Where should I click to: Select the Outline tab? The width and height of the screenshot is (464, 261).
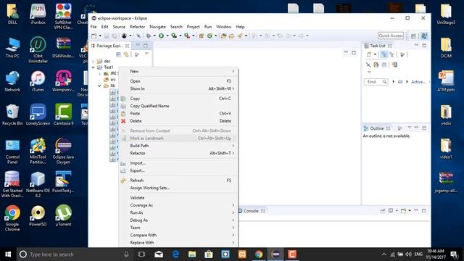(376, 128)
